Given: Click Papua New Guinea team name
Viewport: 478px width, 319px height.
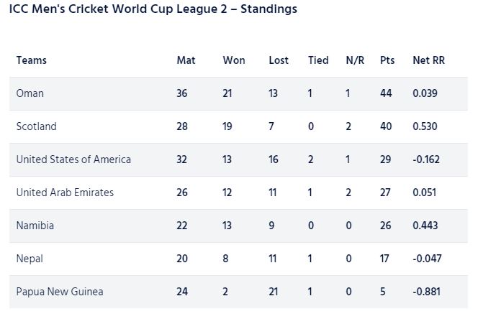Looking at the screenshot, I should (x=60, y=292).
